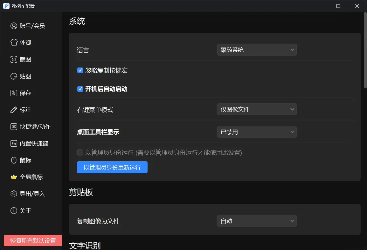Click the 保存 disk icon

(14, 93)
